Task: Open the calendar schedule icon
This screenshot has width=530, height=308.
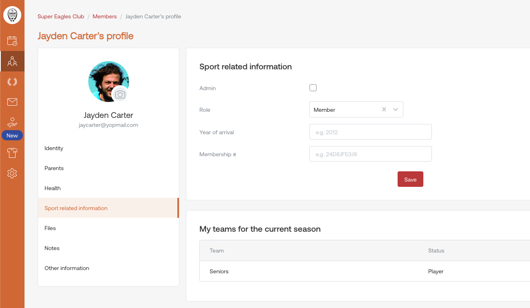Action: click(12, 41)
